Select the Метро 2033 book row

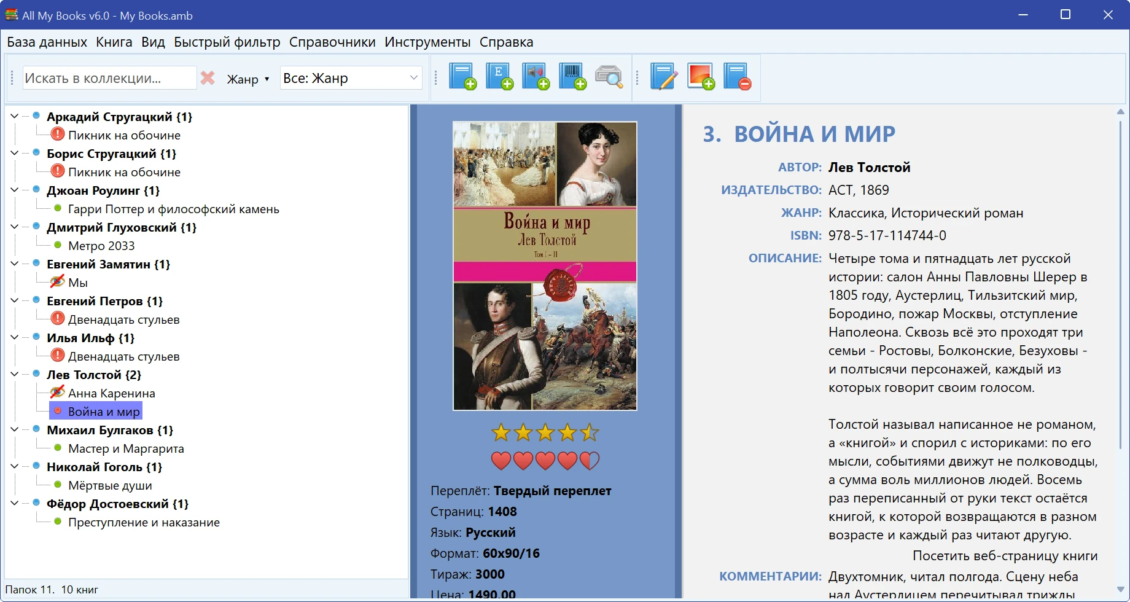pyautogui.click(x=101, y=246)
